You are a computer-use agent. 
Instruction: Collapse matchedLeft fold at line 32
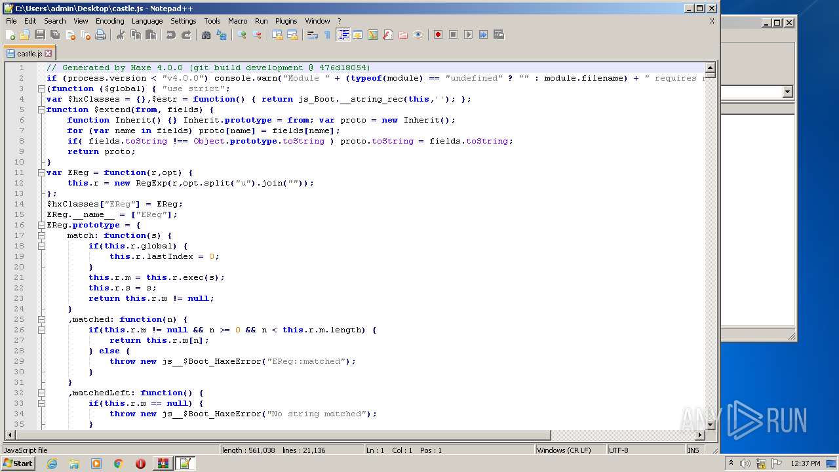click(41, 393)
